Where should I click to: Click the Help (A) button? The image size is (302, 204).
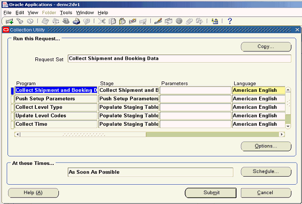(x=33, y=193)
